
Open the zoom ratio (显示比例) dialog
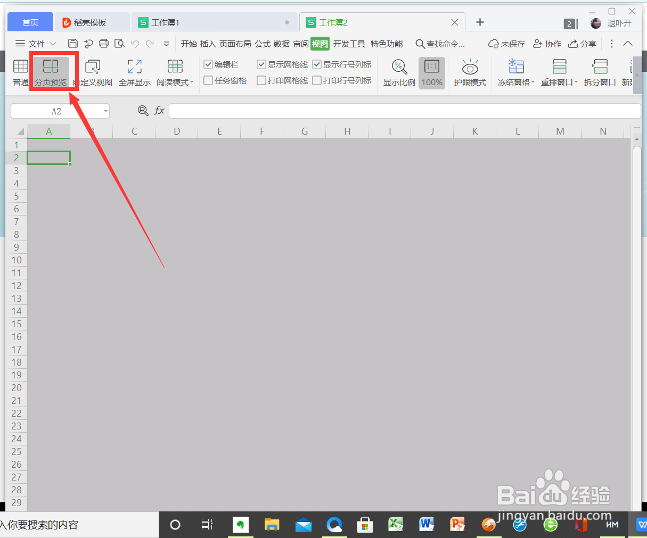pos(399,72)
